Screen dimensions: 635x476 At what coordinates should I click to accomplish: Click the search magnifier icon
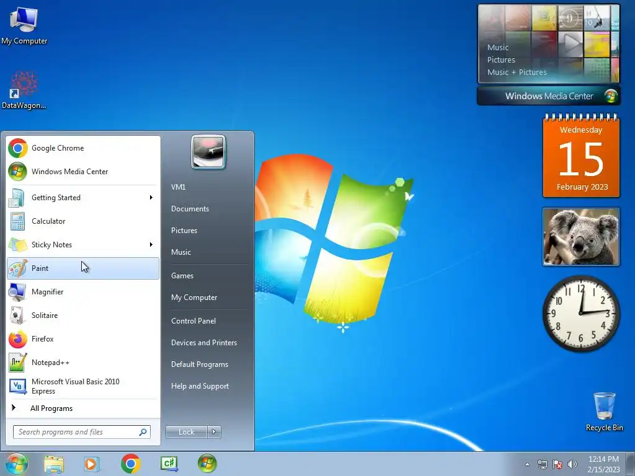143,432
